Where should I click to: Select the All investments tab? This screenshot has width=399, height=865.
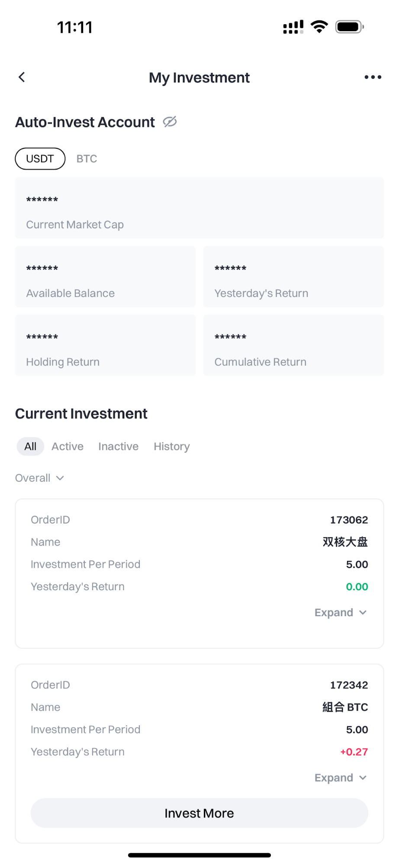30,447
